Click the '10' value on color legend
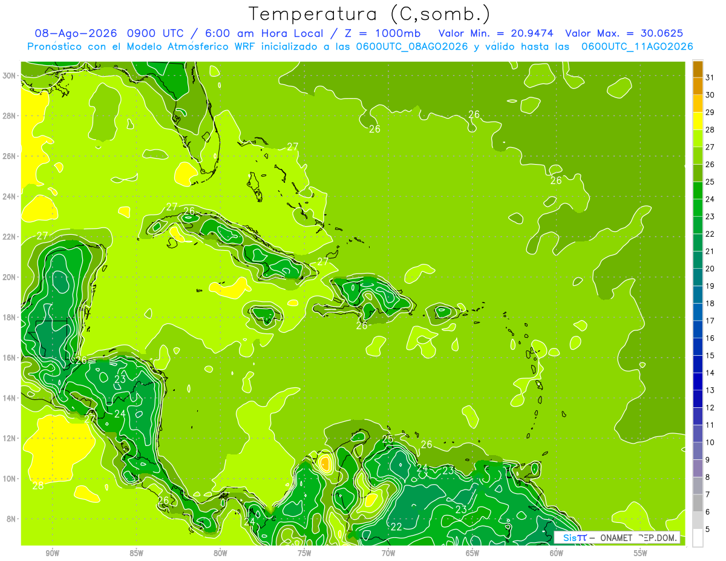 point(710,442)
